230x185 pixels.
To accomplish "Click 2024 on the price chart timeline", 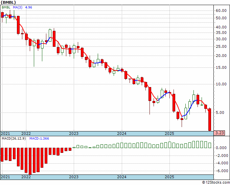I will (122, 133).
